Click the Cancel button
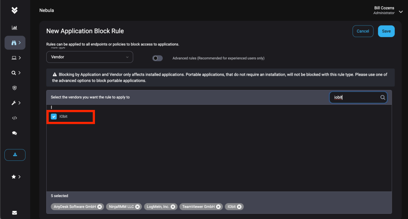 [363, 31]
